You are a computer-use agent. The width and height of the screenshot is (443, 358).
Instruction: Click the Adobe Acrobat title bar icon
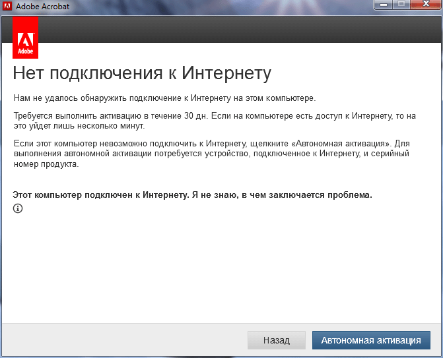click(x=7, y=6)
